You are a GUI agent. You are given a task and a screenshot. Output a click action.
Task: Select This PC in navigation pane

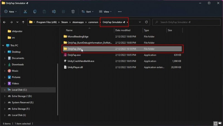pos(14,46)
